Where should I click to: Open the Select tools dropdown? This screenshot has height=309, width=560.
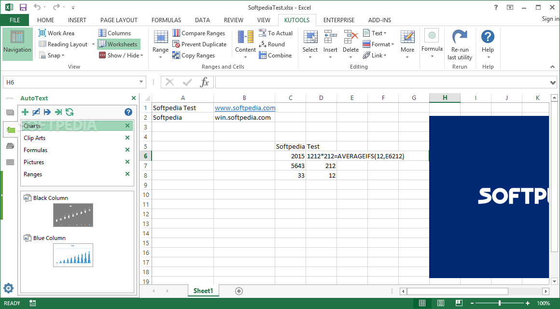coord(310,44)
